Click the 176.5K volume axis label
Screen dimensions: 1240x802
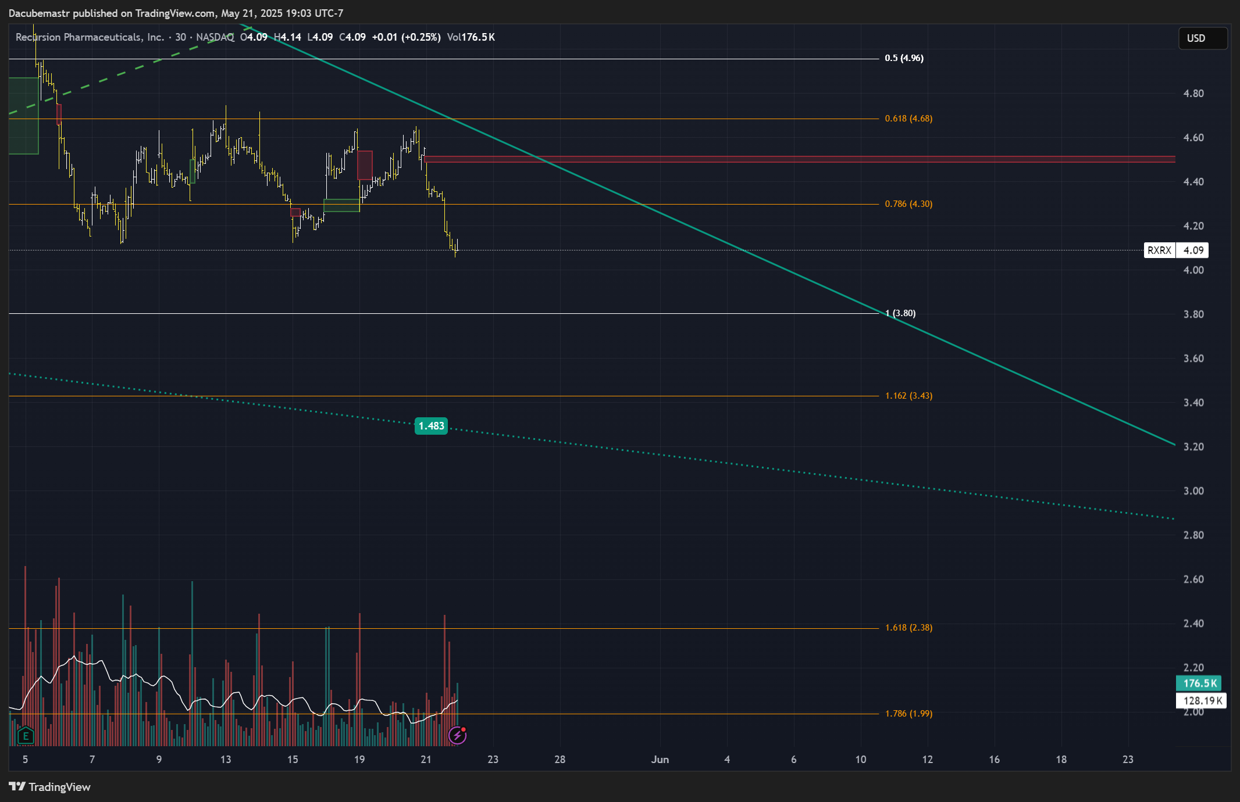(1199, 683)
